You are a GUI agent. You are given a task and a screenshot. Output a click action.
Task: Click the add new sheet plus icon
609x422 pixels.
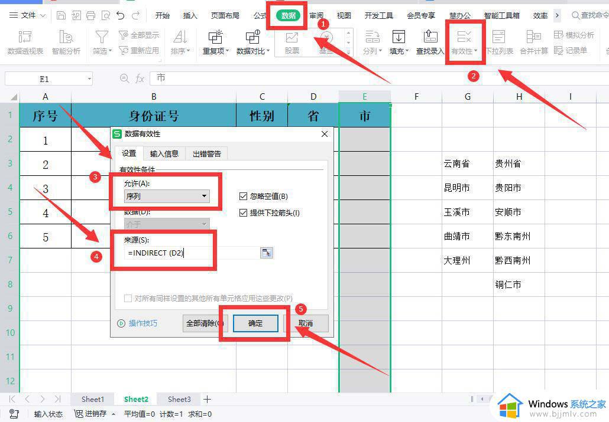pyautogui.click(x=207, y=399)
